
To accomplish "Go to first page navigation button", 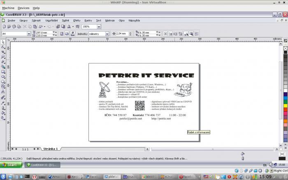I will click(12, 149).
